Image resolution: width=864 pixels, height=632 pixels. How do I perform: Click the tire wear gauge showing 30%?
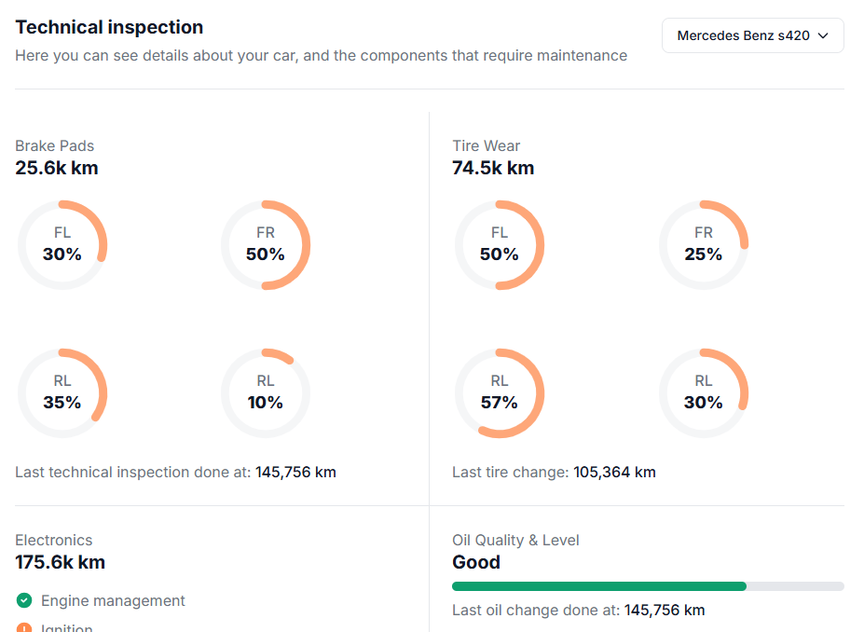click(704, 392)
